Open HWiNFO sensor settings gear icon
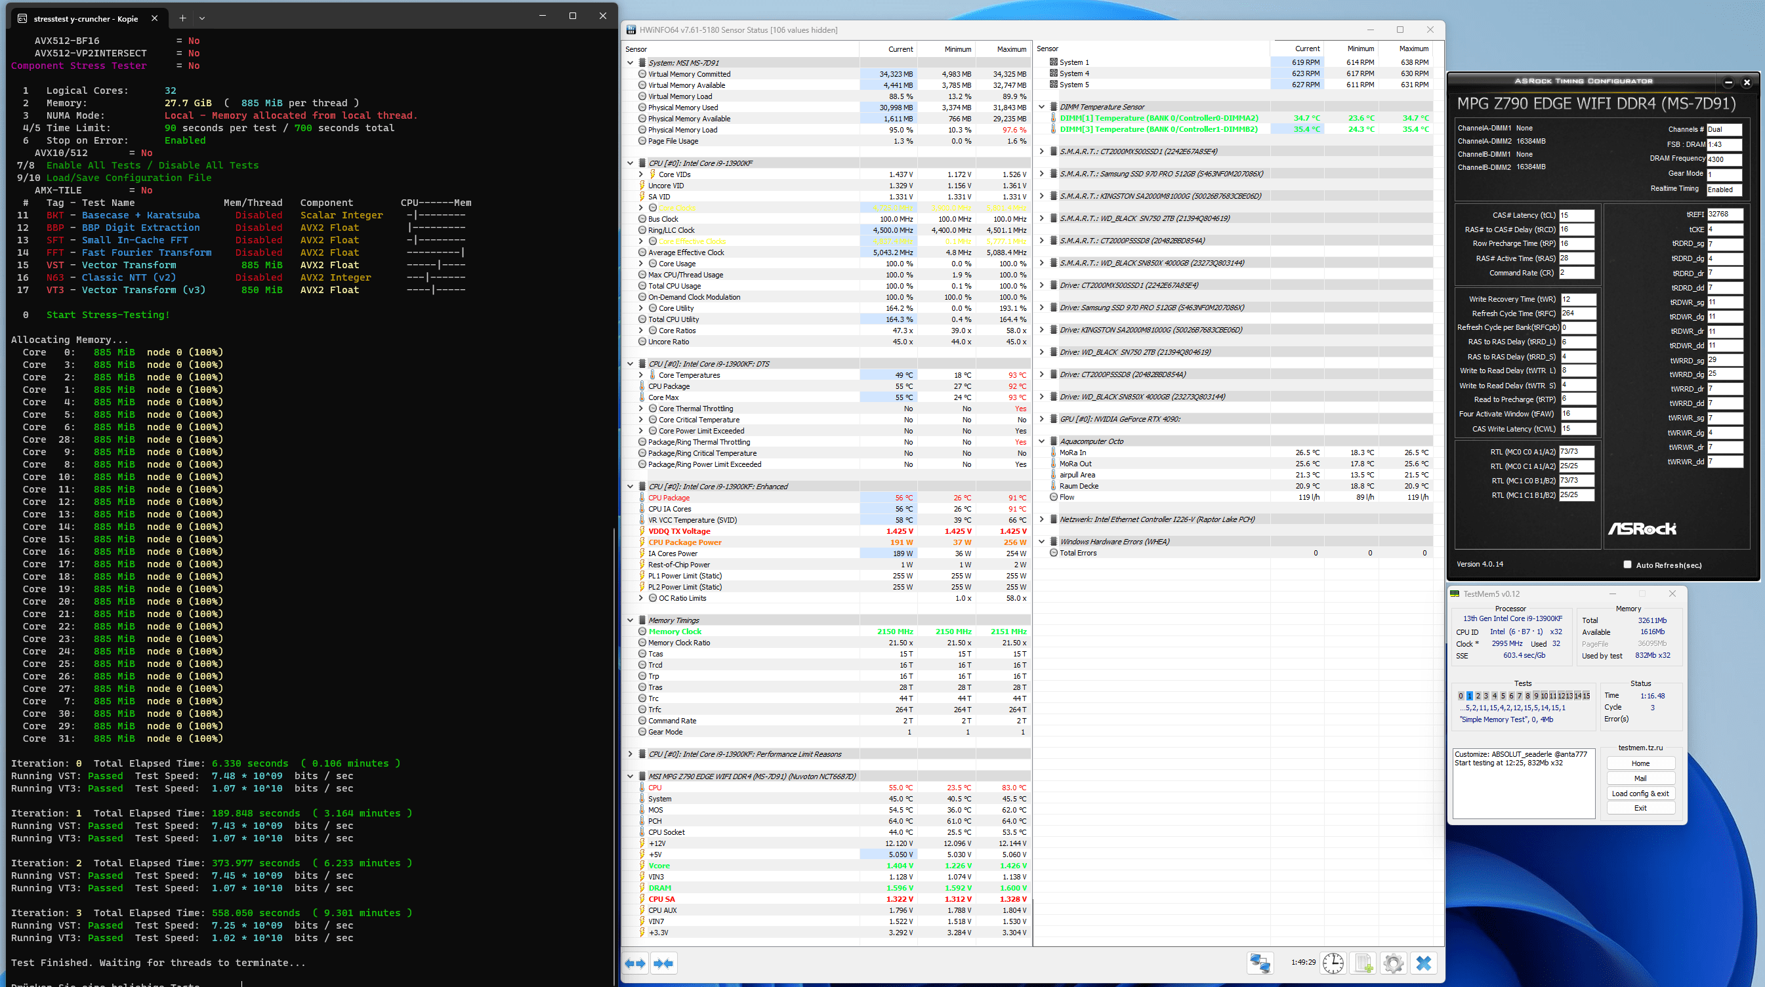The image size is (1765, 987). [1393, 963]
